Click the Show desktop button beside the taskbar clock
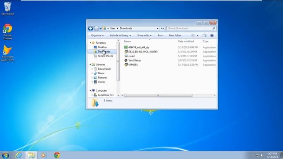Screen dimensions: 283x159 (x=281, y=155)
